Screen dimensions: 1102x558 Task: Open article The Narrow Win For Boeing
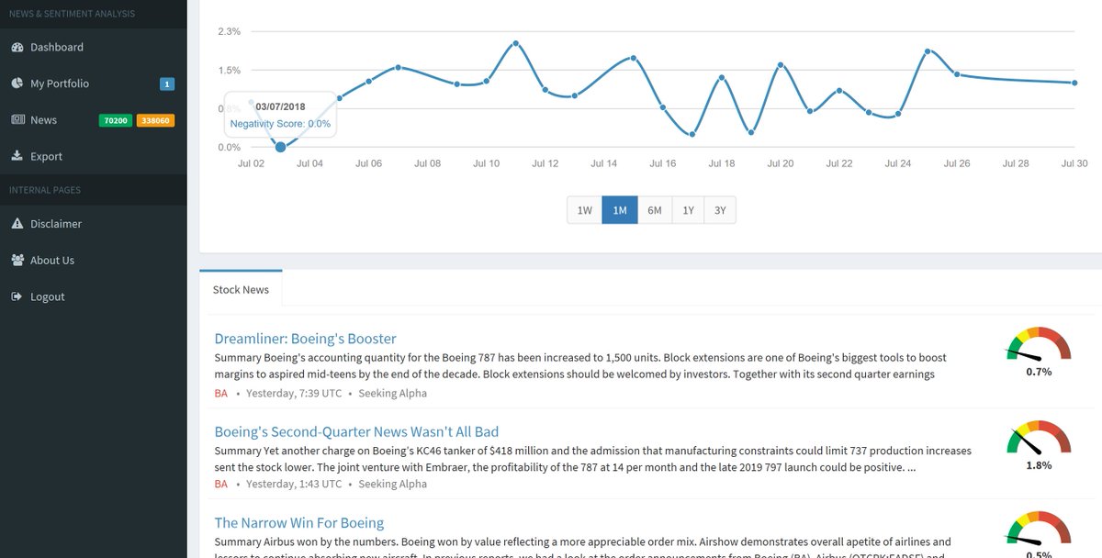(299, 523)
